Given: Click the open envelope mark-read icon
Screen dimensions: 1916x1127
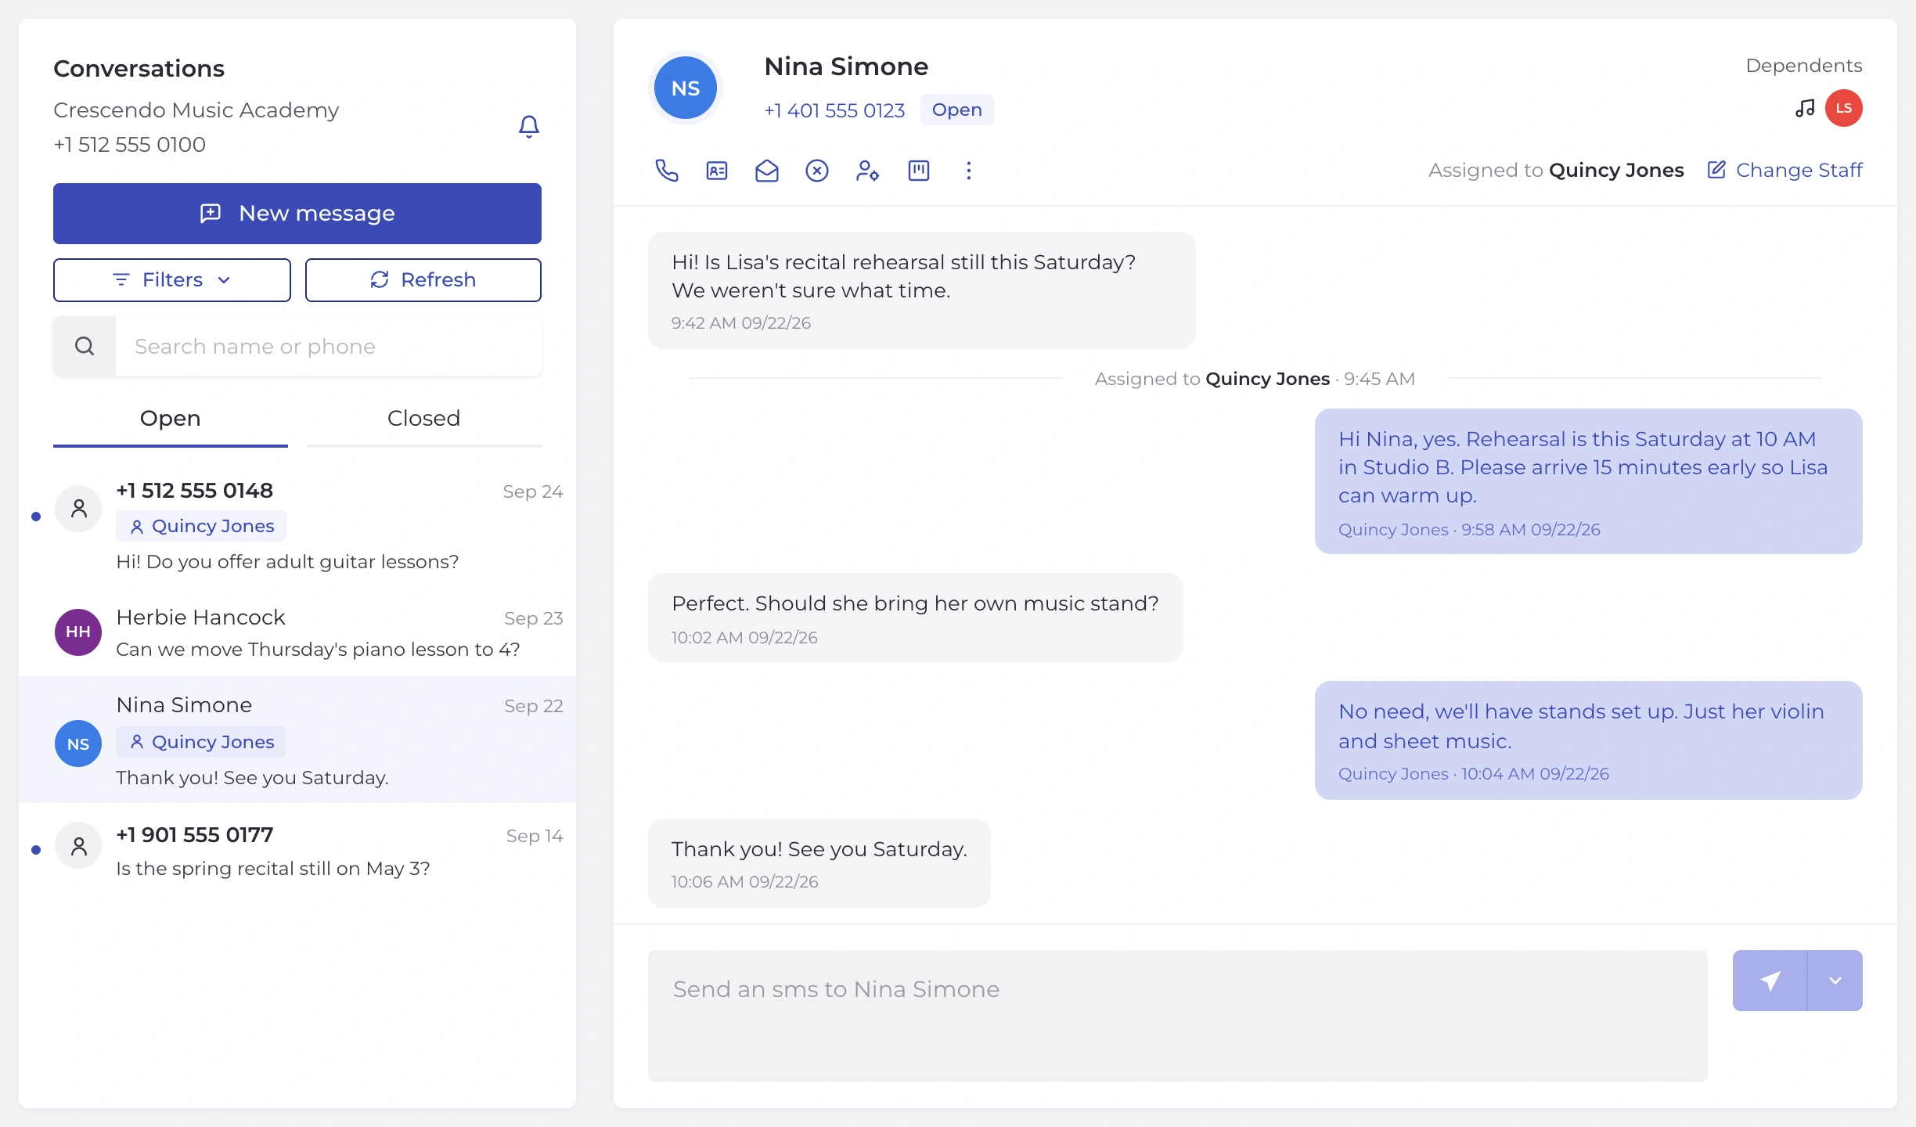Looking at the screenshot, I should [x=767, y=171].
